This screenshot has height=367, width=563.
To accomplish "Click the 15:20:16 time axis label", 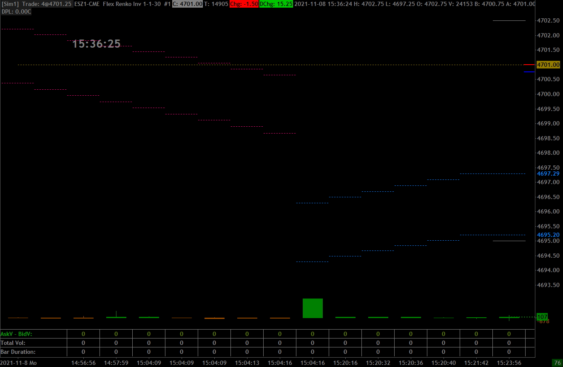I will (345, 363).
